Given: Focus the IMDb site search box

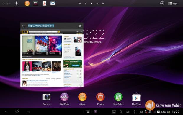Looking at the screenshot, I should pos(43,31).
